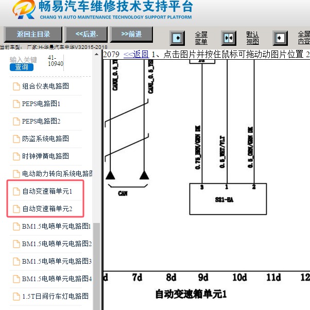Open BM1.5电喷单元电路图4
The width and height of the screenshot is (310, 310).
click(x=57, y=279)
